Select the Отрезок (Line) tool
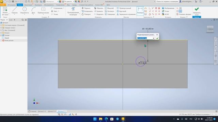 pyautogui.click(x=15, y=11)
